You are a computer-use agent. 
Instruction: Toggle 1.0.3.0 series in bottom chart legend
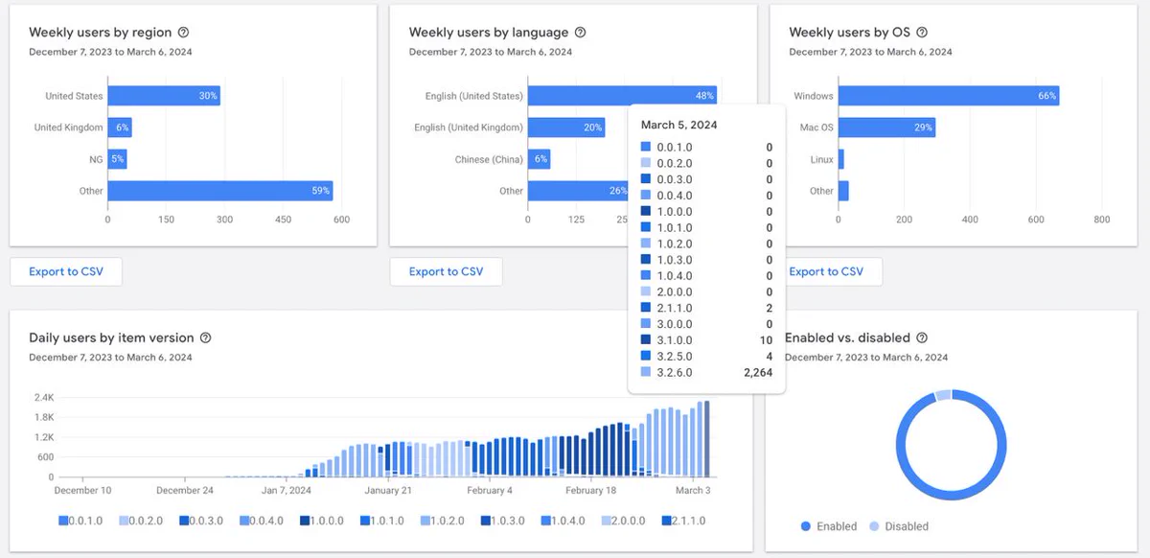point(504,521)
